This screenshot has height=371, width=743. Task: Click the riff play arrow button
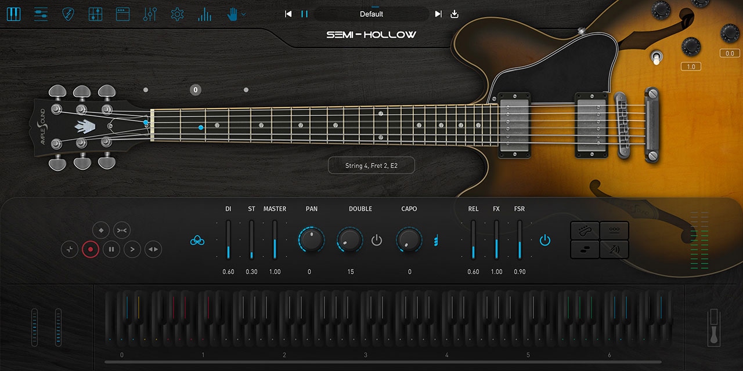coord(132,250)
